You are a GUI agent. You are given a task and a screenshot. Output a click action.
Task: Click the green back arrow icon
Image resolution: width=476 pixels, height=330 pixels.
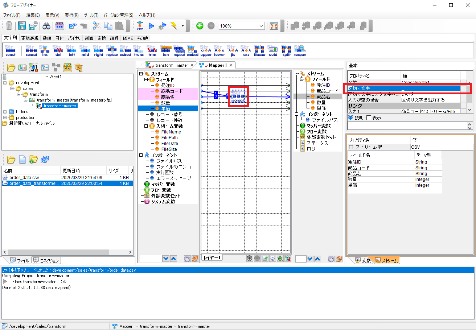(200, 26)
